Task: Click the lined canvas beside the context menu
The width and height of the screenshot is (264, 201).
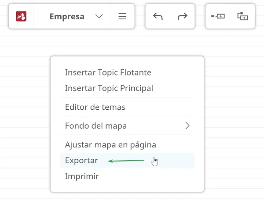Action: [x=234, y=124]
